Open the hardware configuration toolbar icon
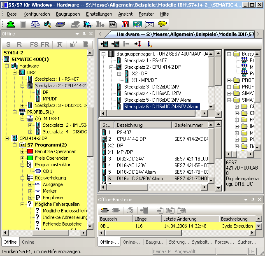Screen dimensions: 265x256 click(47, 24)
